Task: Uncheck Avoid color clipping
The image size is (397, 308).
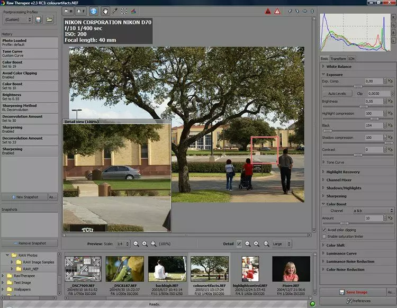Action: point(324,230)
